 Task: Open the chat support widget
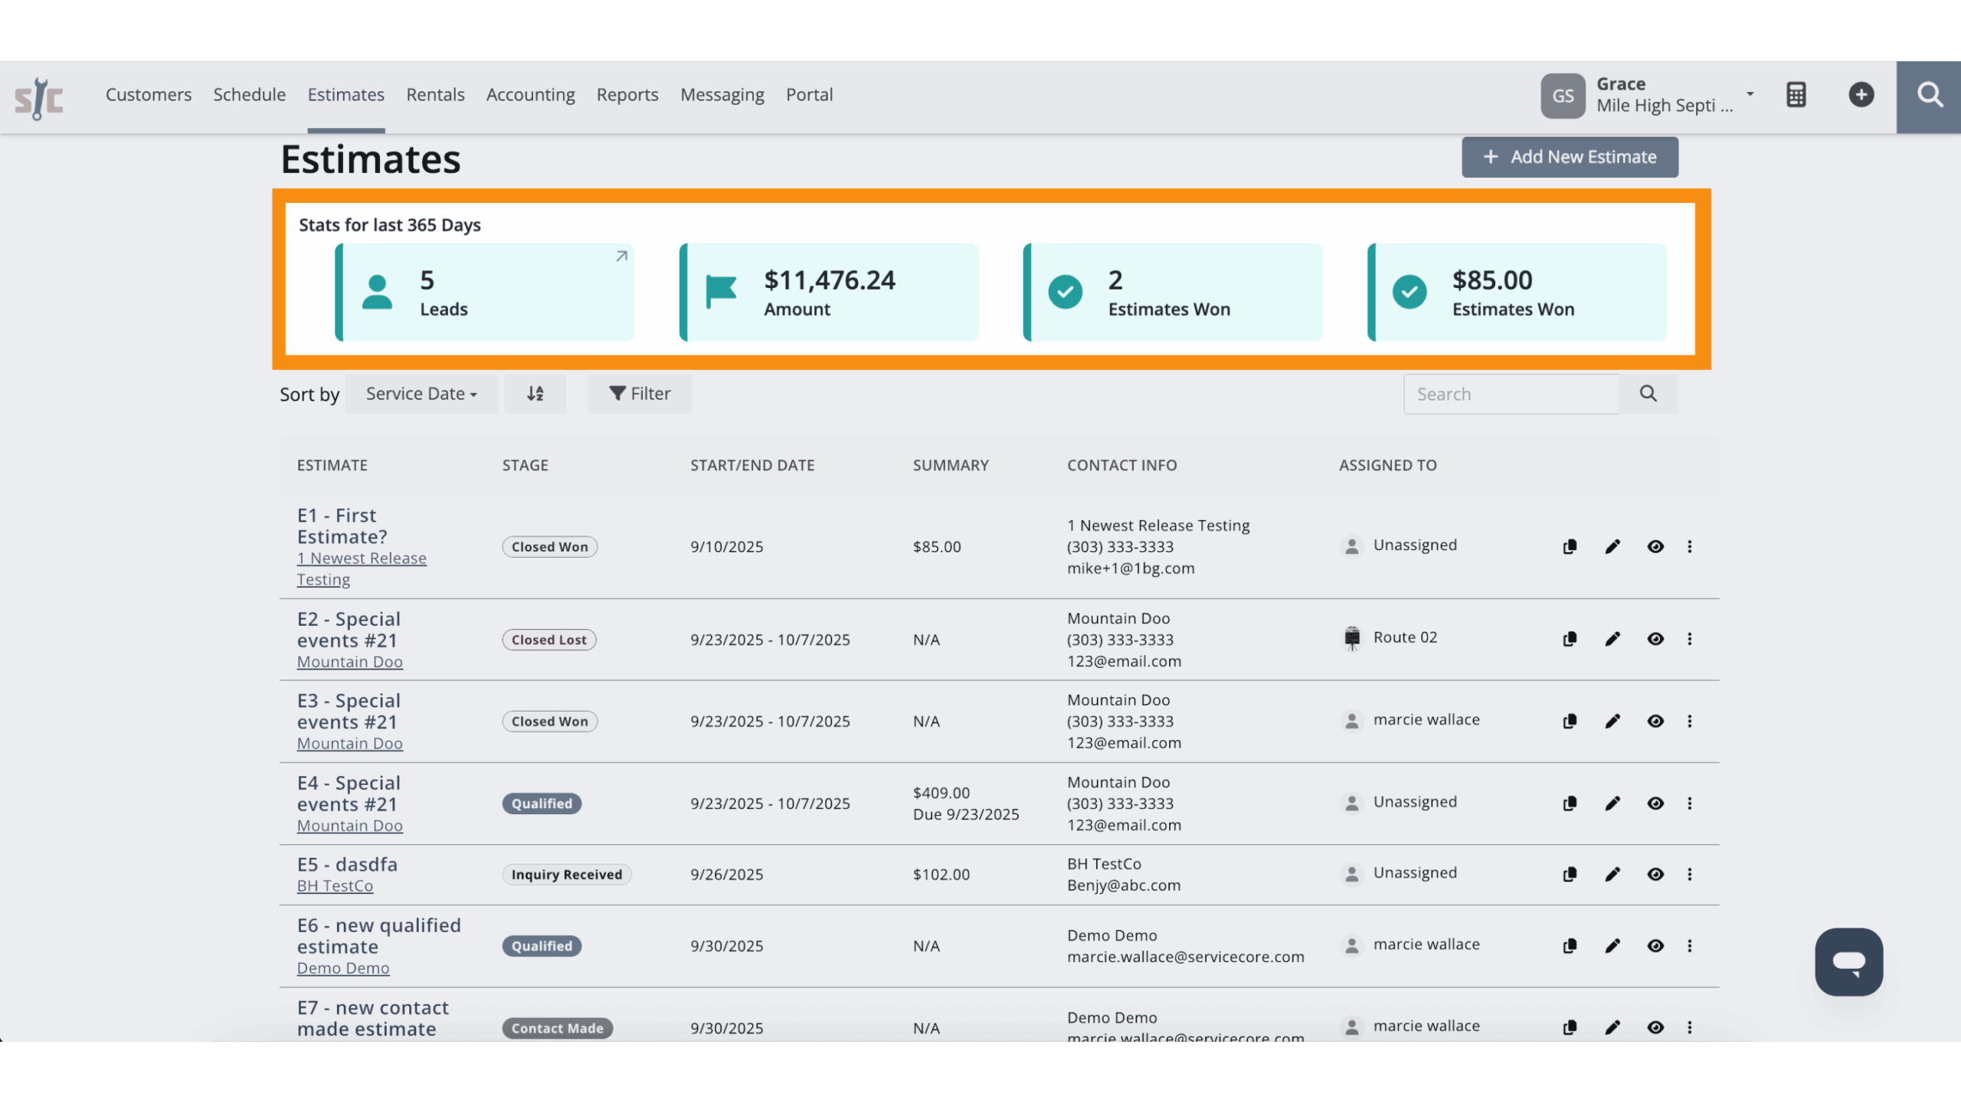tap(1848, 962)
